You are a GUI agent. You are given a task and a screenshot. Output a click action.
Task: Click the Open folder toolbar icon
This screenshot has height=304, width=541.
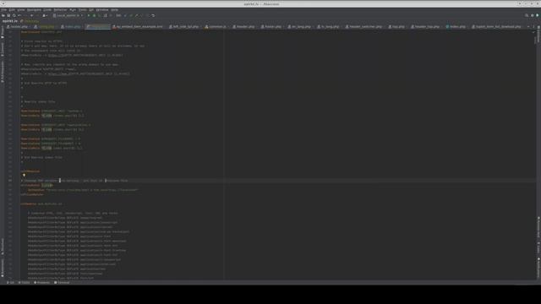(x=3, y=15)
